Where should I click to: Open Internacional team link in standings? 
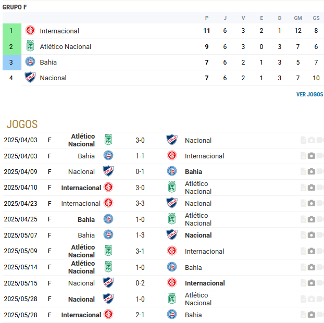[x=59, y=31]
